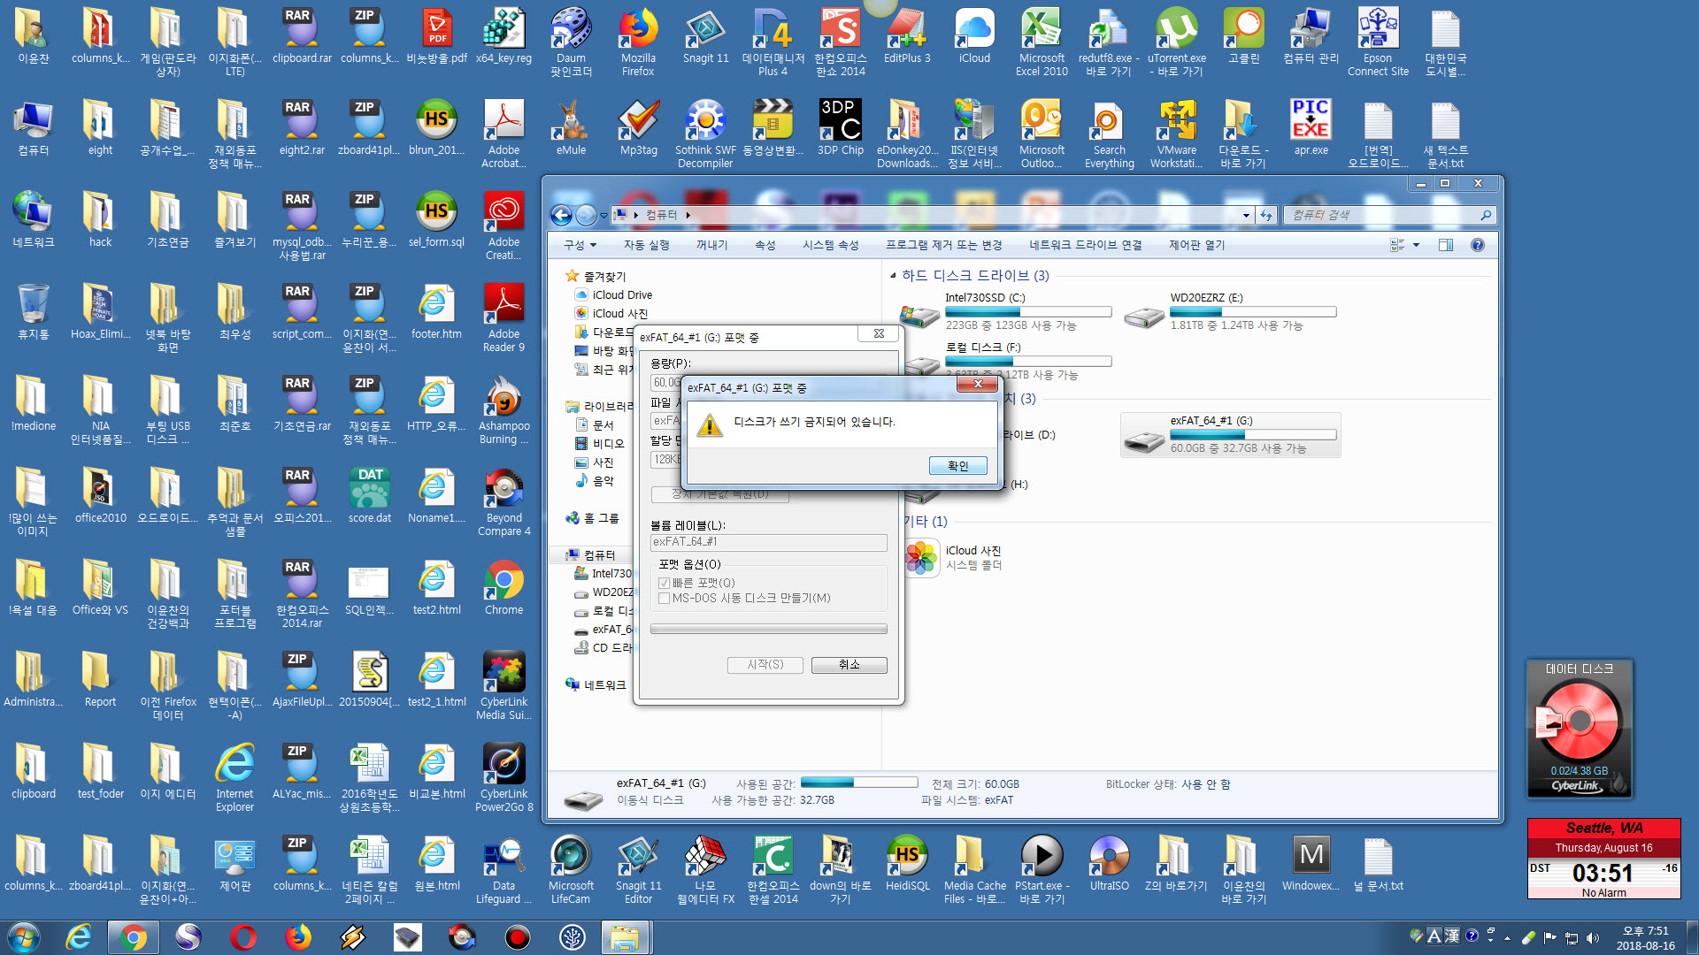
Task: Open the VMware Workstation desktop icon
Action: click(1176, 134)
